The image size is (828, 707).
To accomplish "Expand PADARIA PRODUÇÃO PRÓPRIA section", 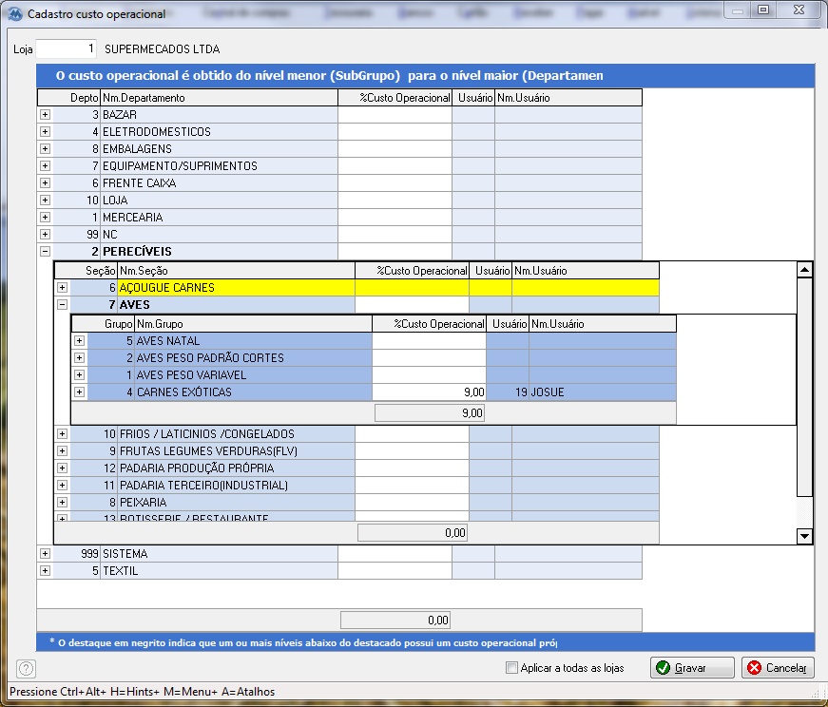I will tap(63, 468).
